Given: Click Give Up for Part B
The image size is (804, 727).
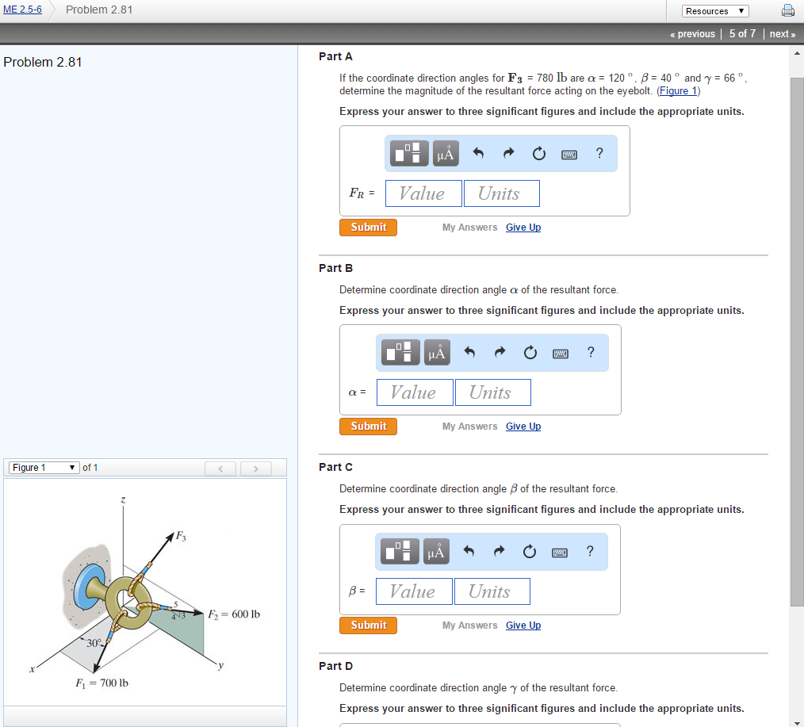Looking at the screenshot, I should (523, 426).
